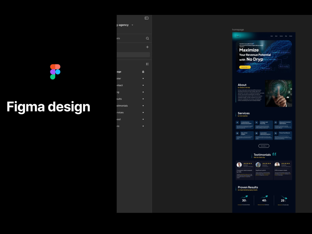Image resolution: width=312 pixels, height=234 pixels.
Task: Click the dot toggle on the testimonials layer row
Action: (x=143, y=106)
